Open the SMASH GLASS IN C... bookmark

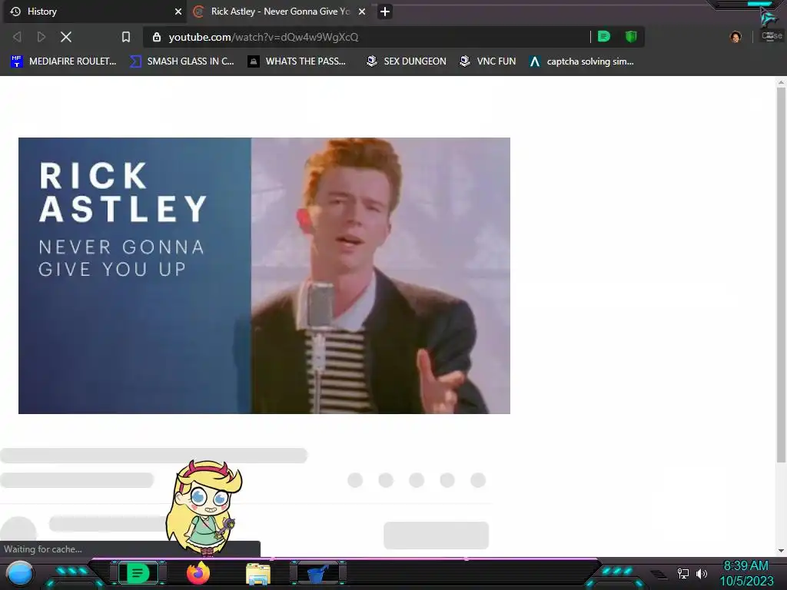coord(182,61)
